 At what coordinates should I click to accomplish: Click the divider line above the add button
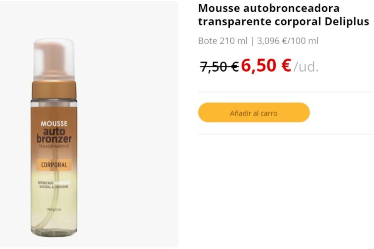(x=286, y=92)
